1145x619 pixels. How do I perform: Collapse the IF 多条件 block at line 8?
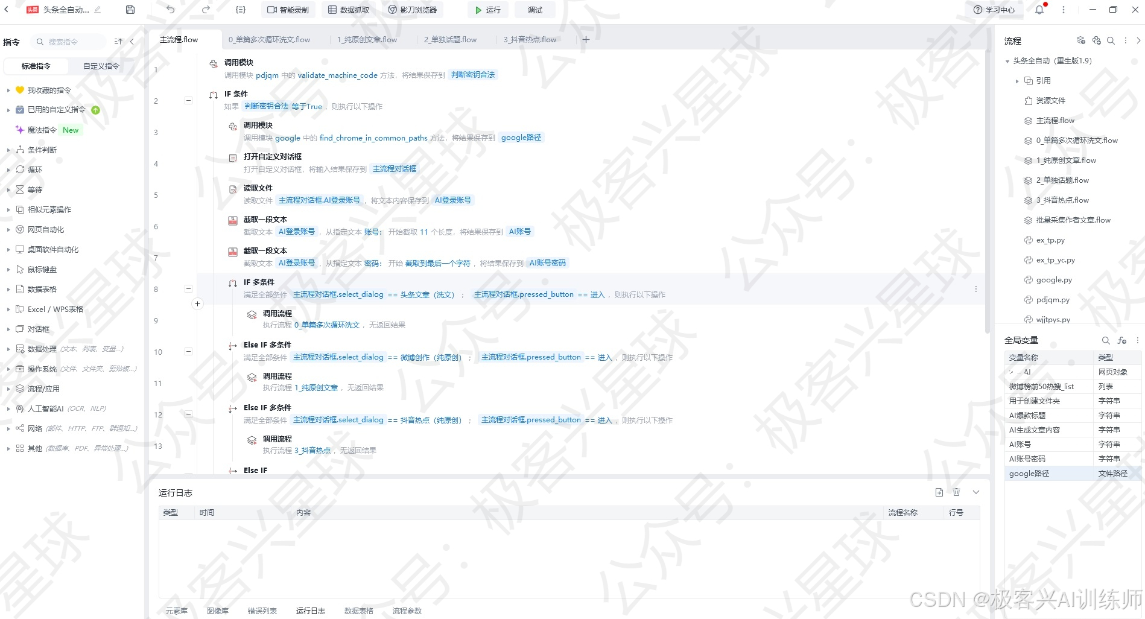[188, 289]
